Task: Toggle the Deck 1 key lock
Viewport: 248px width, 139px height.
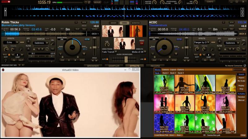Action: click(x=87, y=39)
